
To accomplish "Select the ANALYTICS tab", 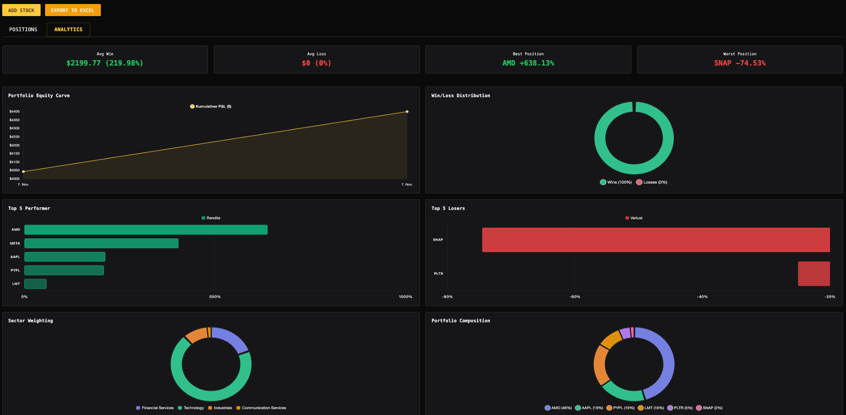I will point(68,29).
